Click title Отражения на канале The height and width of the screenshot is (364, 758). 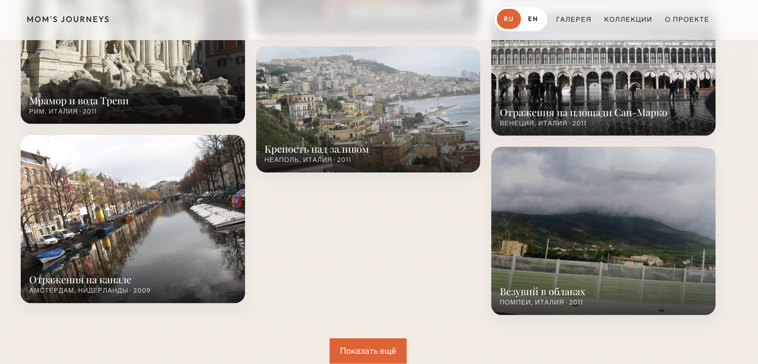[x=80, y=280]
